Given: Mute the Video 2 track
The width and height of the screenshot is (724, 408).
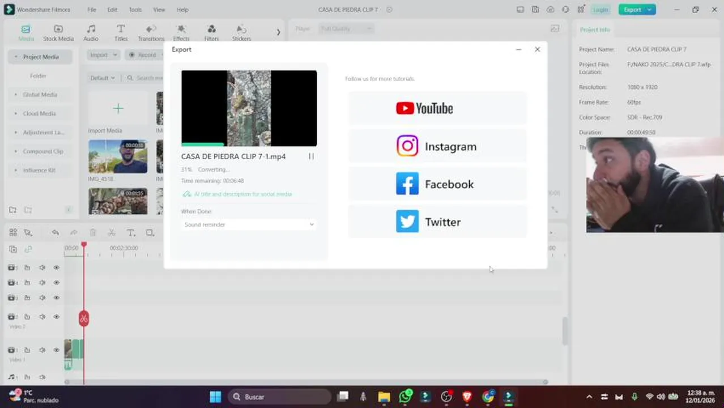Looking at the screenshot, I should pos(42,317).
